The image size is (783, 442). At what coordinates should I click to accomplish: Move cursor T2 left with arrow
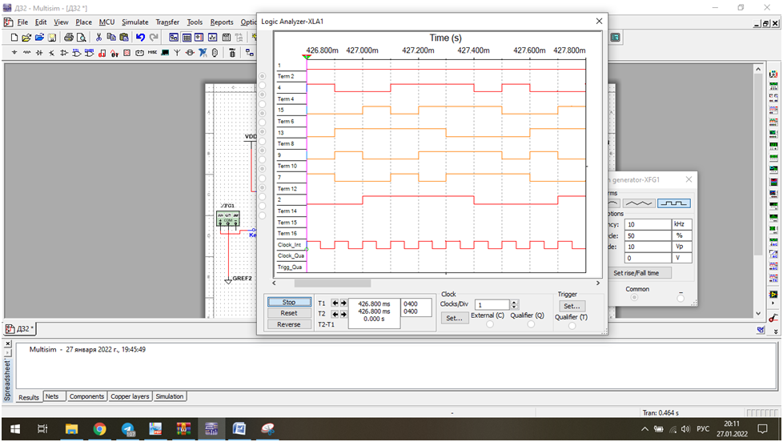(335, 314)
